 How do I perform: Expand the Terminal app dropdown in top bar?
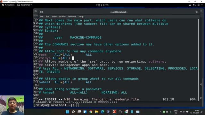pyautogui.click(x=25, y=5)
